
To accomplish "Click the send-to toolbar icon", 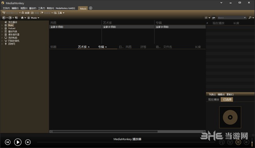I will click(42, 13).
